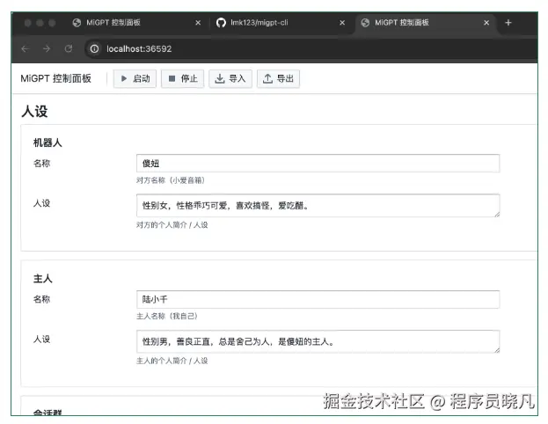Image resolution: width=548 pixels, height=424 pixels.
Task: Edit the robot 名称 field containing 傻妞
Action: point(318,164)
